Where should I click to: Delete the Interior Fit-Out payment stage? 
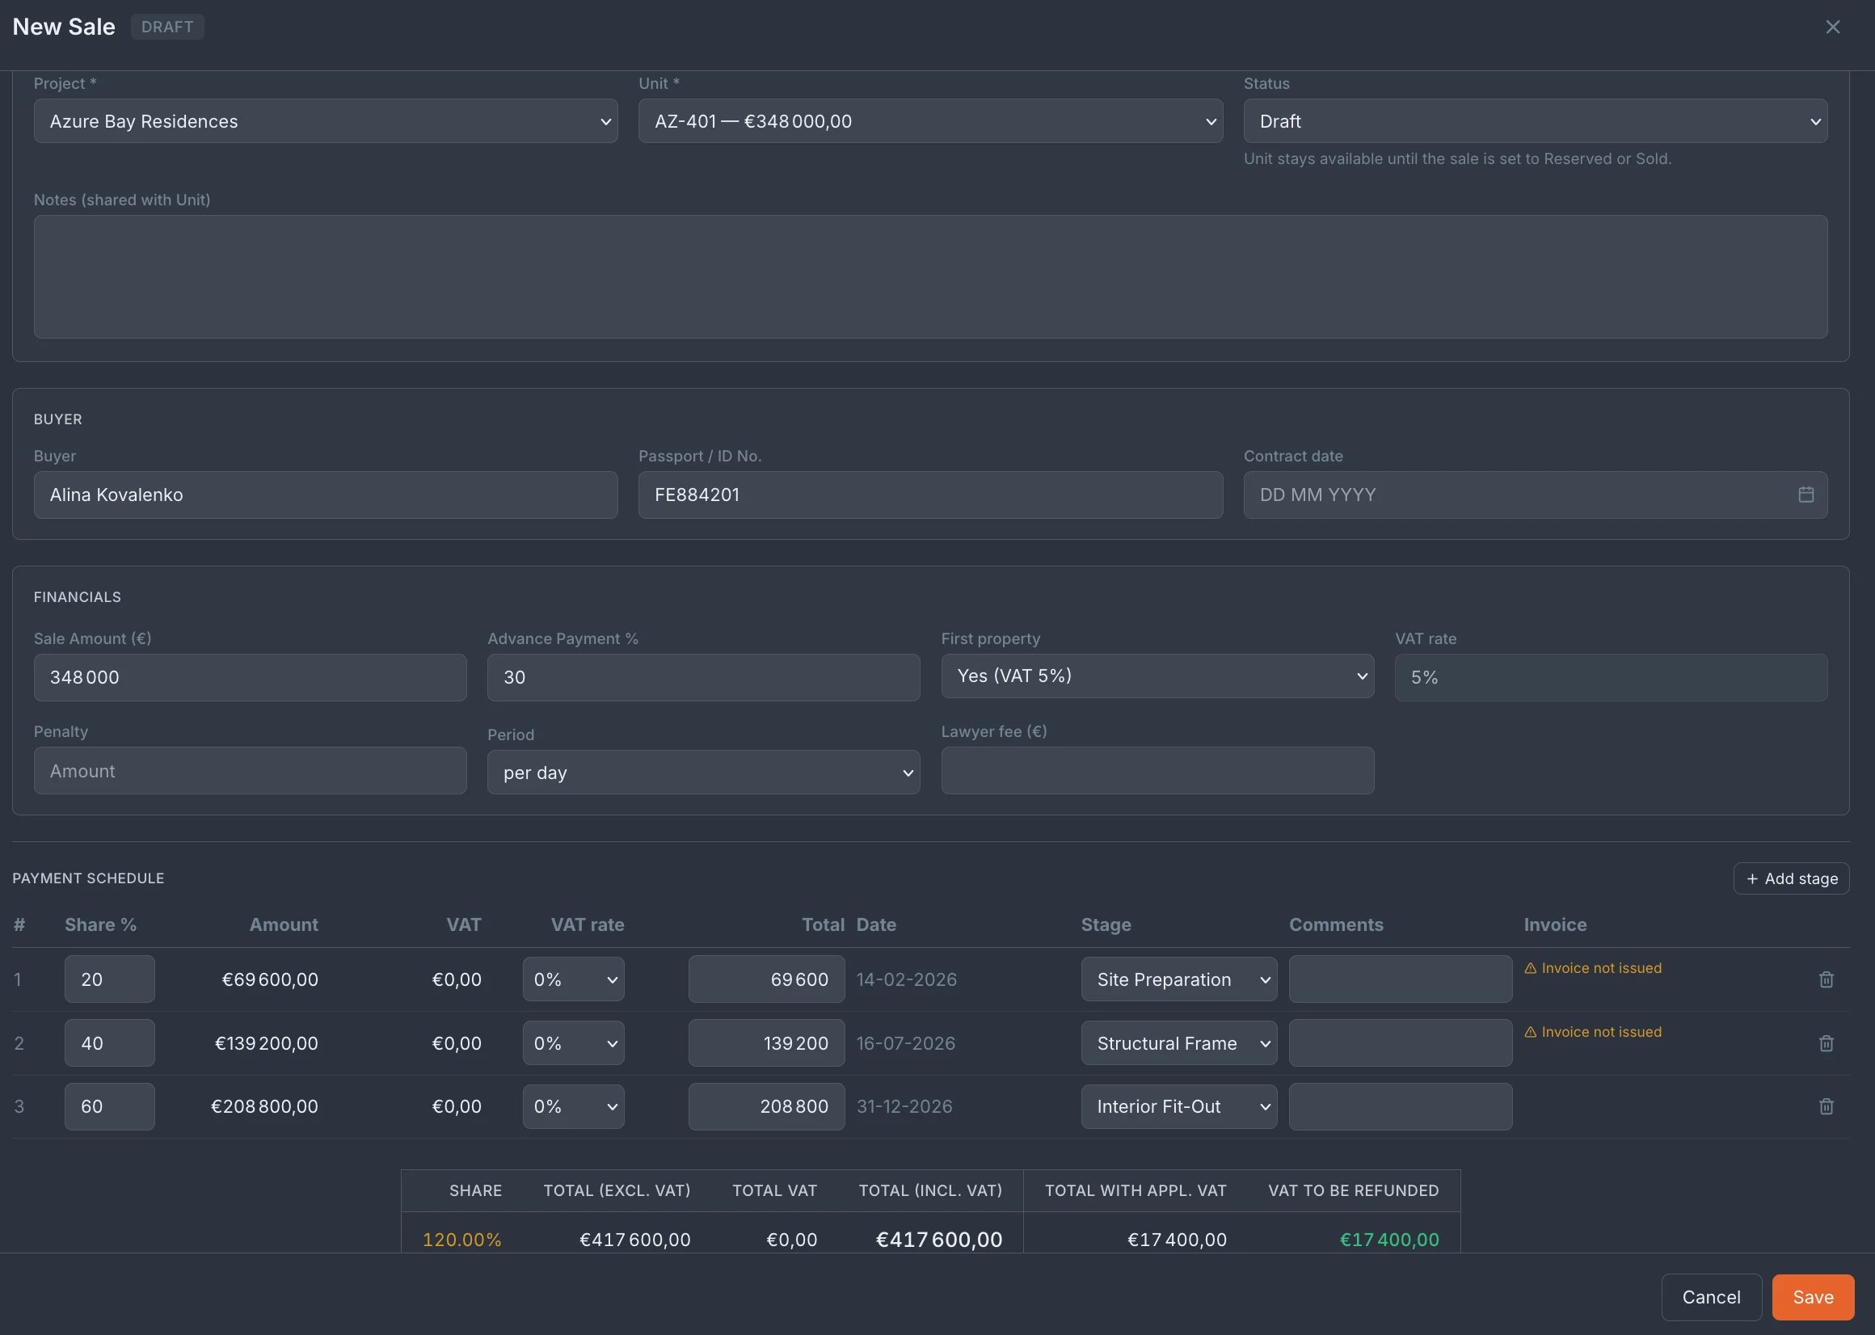coord(1826,1106)
